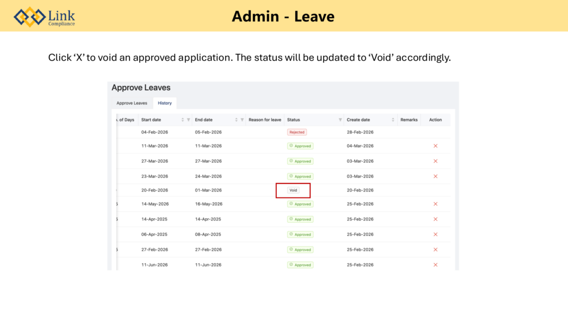Switch to the Approve Leaves tab
Screen dimensions: 568x319
click(x=132, y=103)
